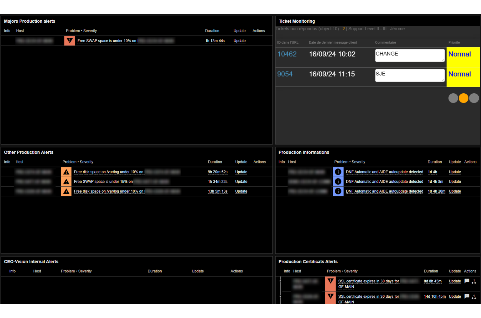Click the severity icon for the 14d 10h 45m SSL alert
This screenshot has height=318, width=481.
tap(330, 297)
